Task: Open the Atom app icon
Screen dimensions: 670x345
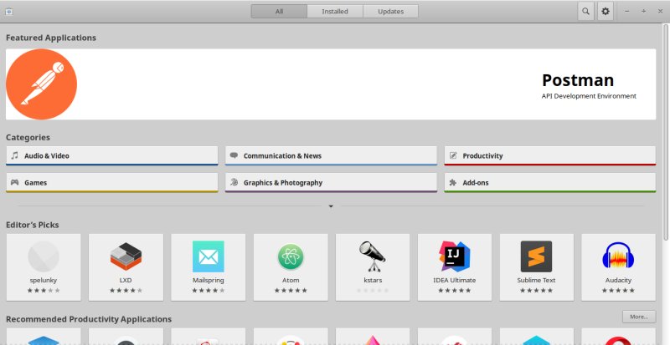Action: [291, 256]
